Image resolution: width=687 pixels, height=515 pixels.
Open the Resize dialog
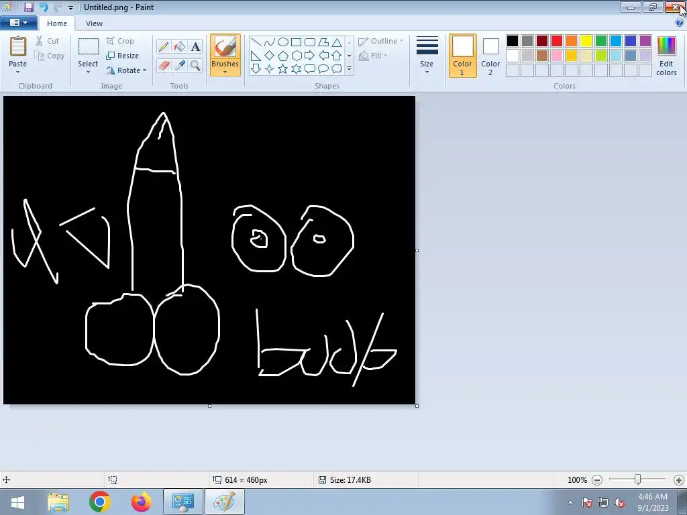(123, 56)
